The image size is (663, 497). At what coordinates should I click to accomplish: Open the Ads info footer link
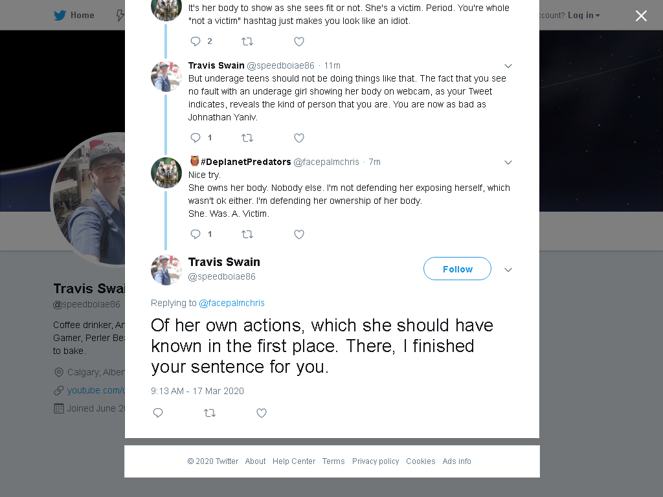(456, 461)
